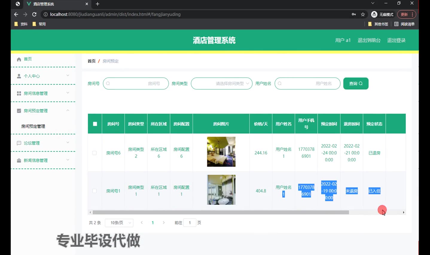This screenshot has height=255, width=430.
Task: Click the 房间号 search input field
Action: coord(136,84)
